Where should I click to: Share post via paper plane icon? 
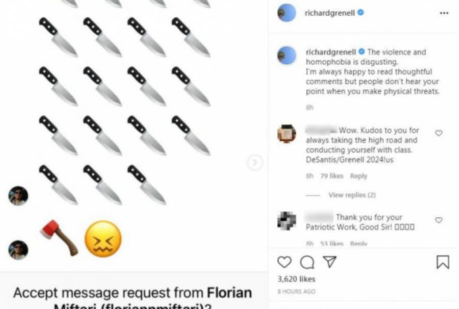[330, 262]
